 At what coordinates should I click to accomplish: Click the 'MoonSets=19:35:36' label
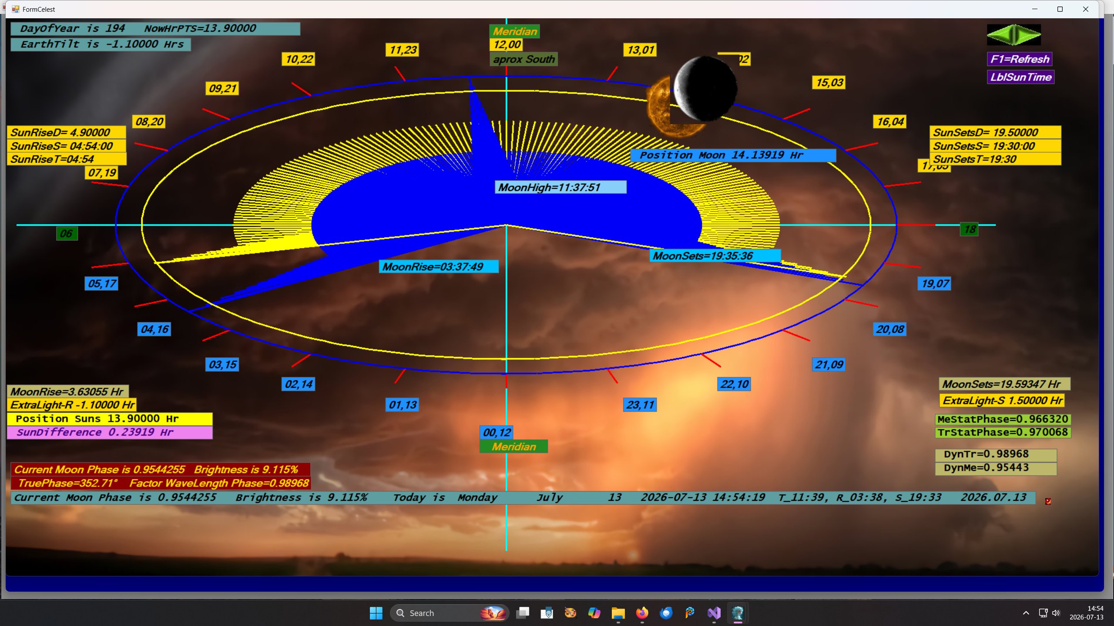[715, 256]
